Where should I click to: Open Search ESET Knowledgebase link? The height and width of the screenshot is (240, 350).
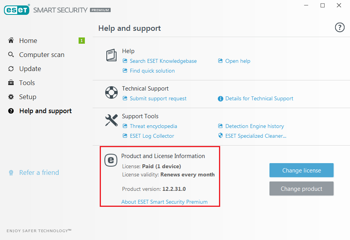click(163, 61)
